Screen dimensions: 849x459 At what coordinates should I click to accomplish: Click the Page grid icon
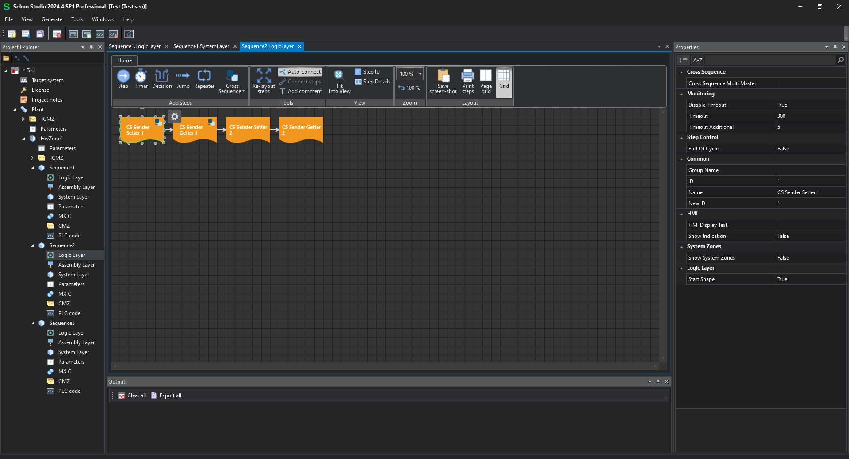[x=486, y=82]
